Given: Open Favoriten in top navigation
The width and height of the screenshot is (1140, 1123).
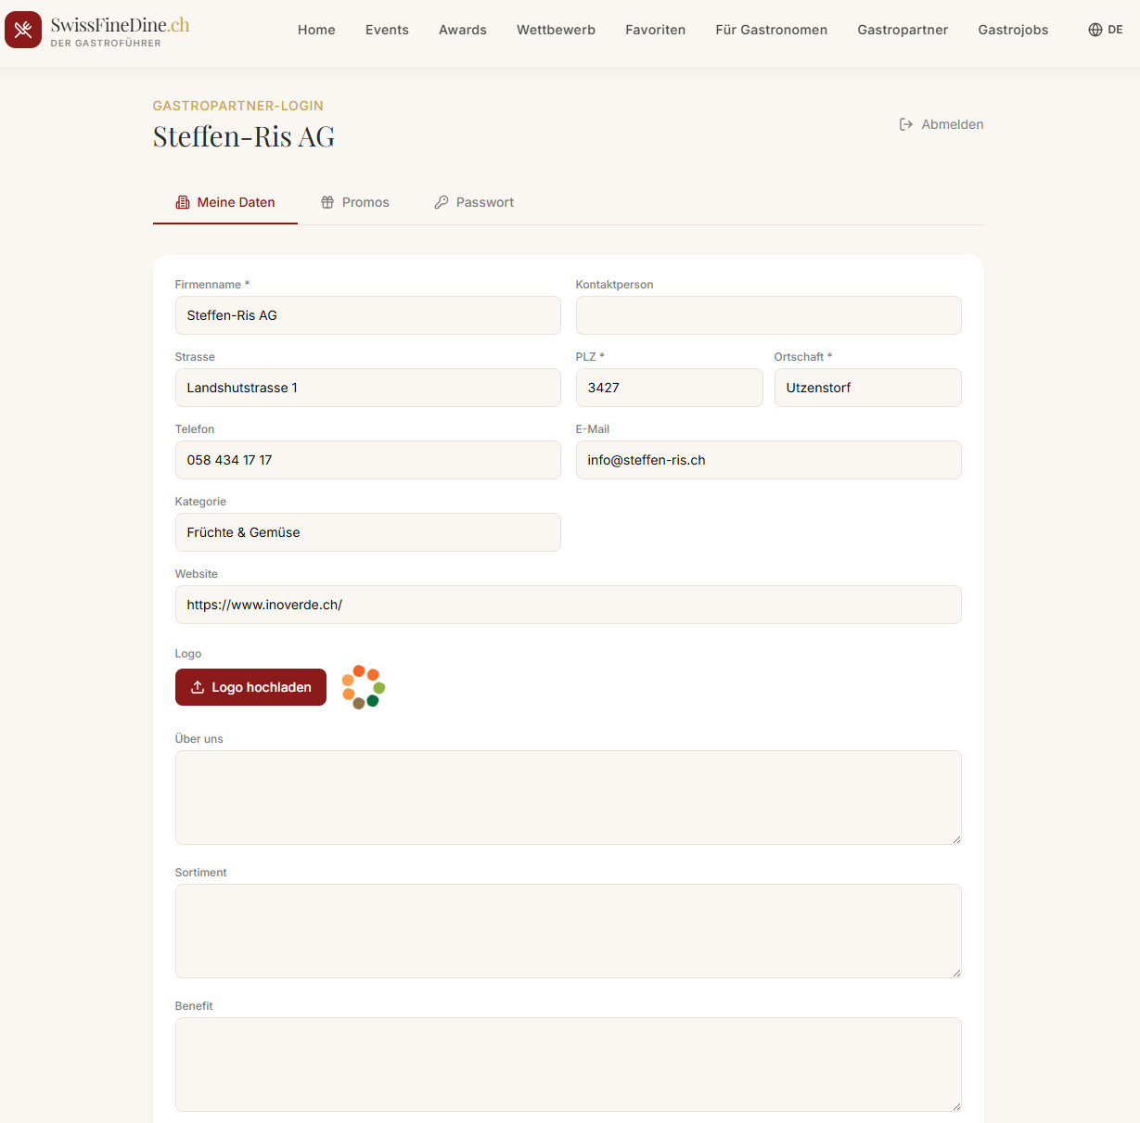Looking at the screenshot, I should point(656,30).
